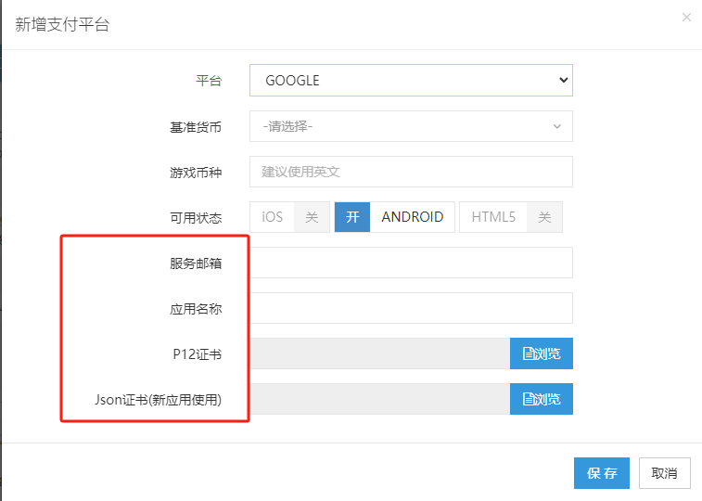Click the 新增支付平台 dialog title
Image resolution: width=702 pixels, height=501 pixels.
click(x=62, y=24)
